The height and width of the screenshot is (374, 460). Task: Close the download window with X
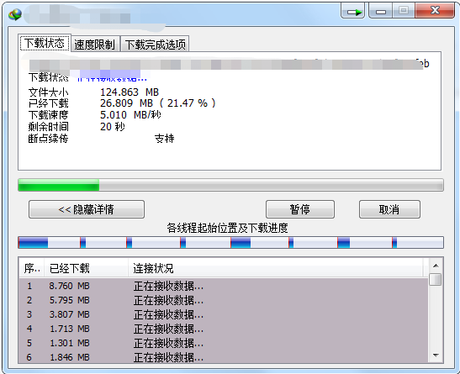click(x=435, y=11)
